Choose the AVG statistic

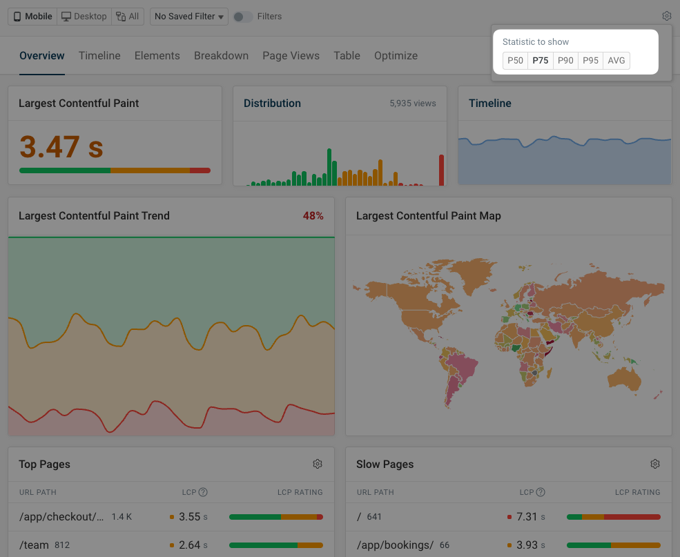(x=616, y=61)
